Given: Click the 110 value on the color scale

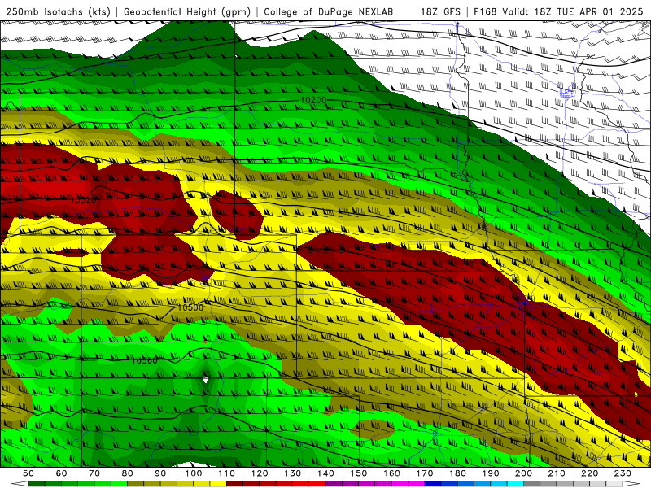Looking at the screenshot, I should pyautogui.click(x=227, y=473).
